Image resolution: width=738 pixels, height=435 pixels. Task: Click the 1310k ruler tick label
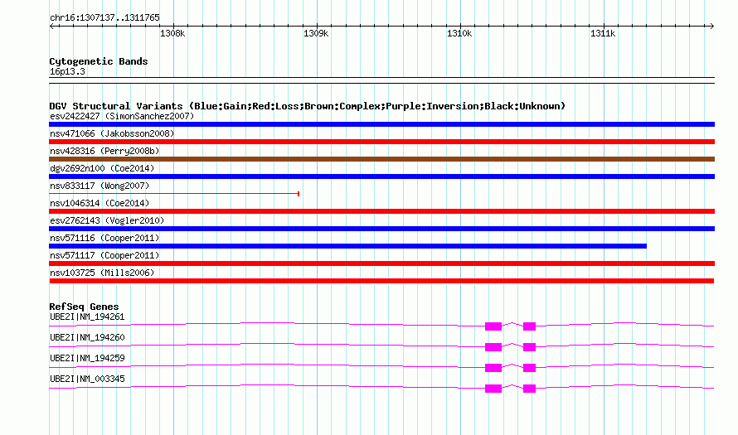[x=459, y=34]
